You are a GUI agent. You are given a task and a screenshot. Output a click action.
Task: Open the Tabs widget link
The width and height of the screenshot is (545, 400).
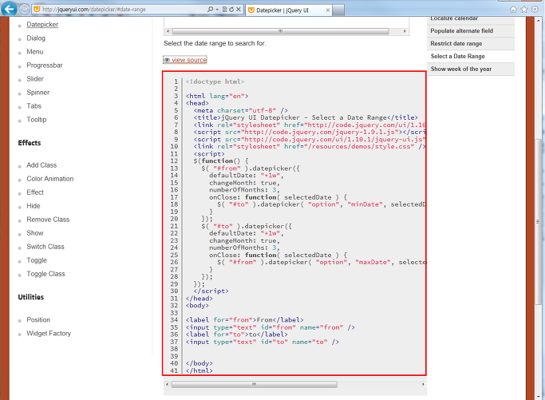pyautogui.click(x=34, y=106)
